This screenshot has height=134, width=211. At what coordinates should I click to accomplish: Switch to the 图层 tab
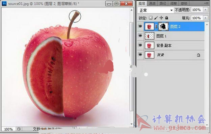[142, 3]
